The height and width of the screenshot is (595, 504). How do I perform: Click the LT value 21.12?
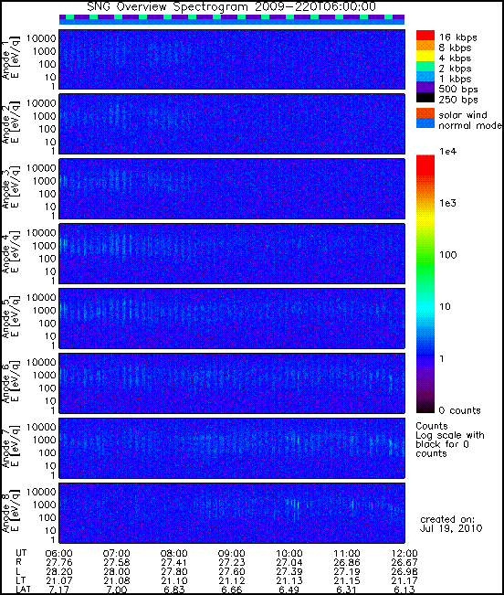click(232, 580)
